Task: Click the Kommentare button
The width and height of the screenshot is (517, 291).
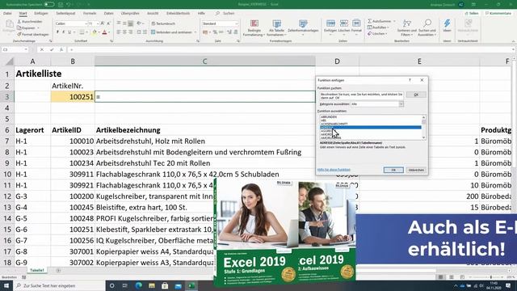Action: (x=498, y=13)
